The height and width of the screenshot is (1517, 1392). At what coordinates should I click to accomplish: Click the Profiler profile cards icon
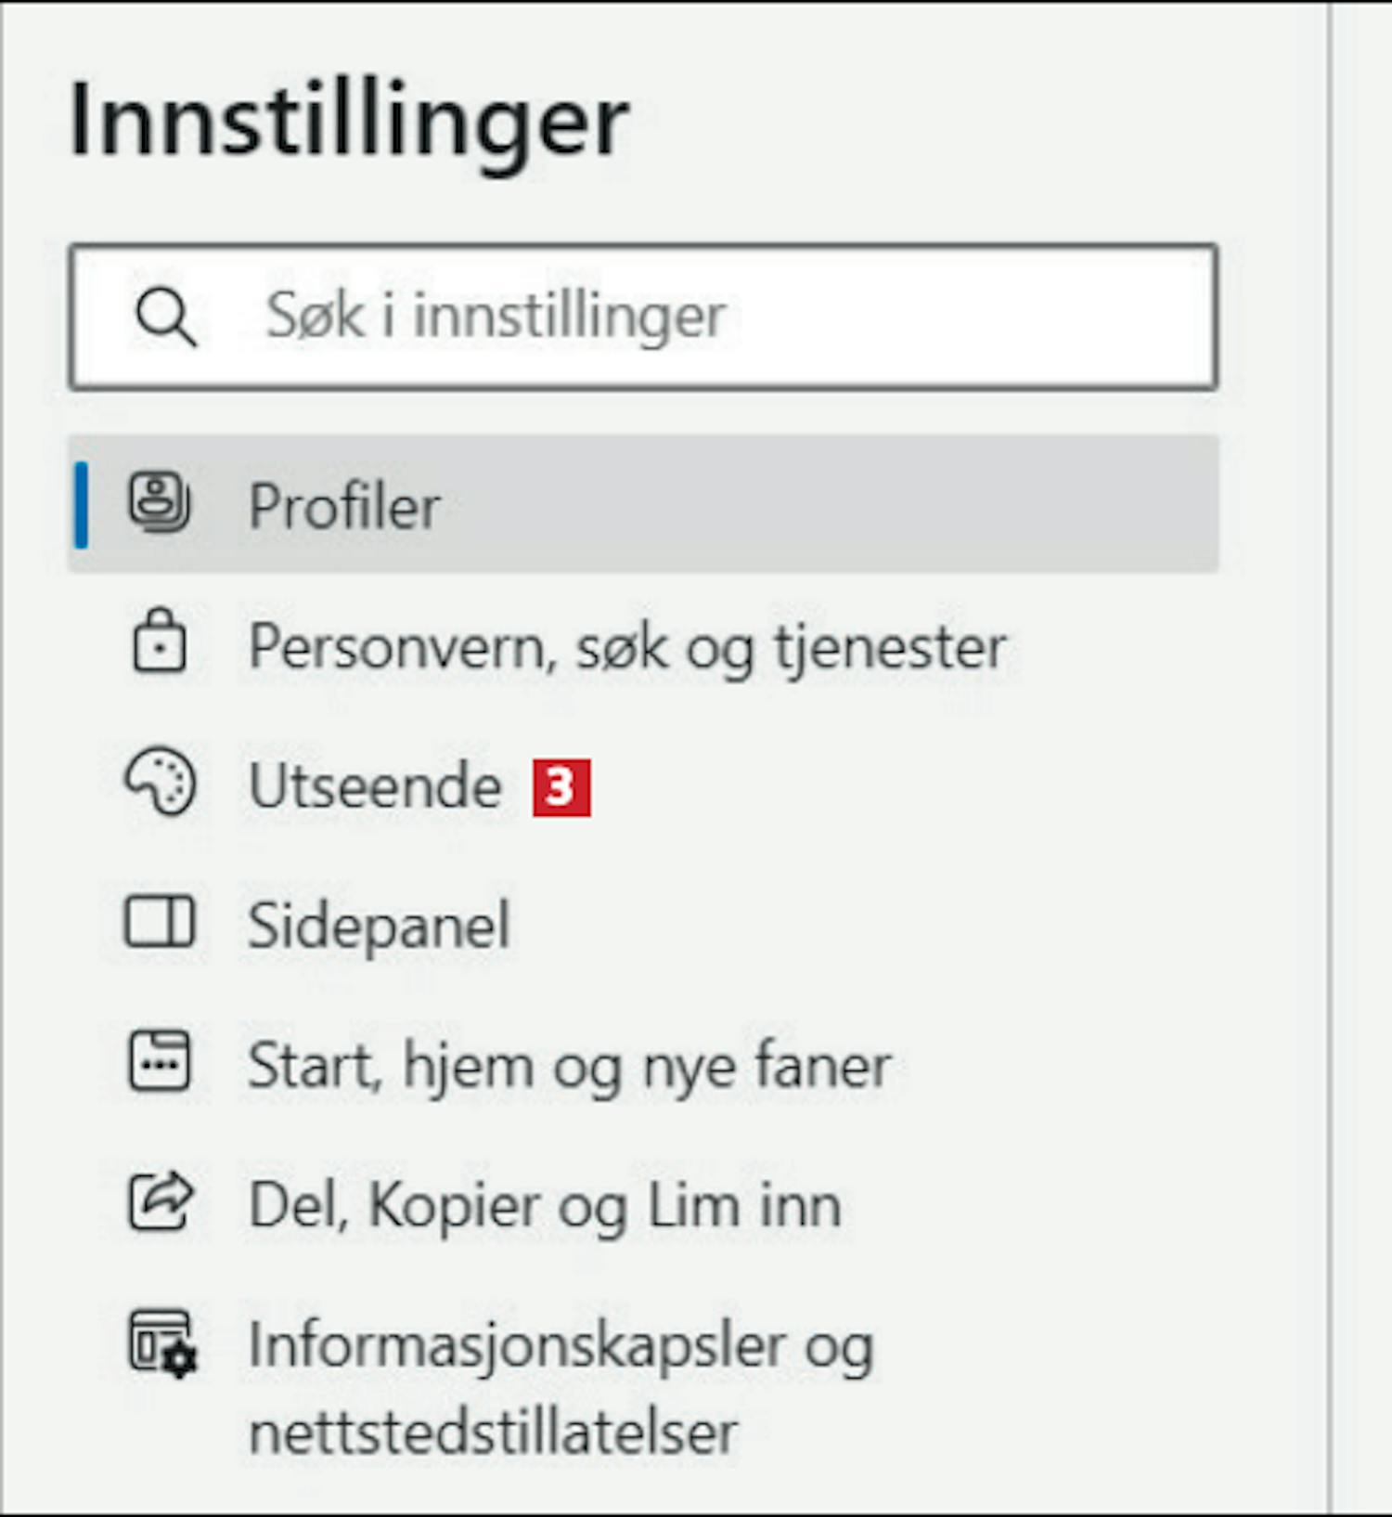point(160,502)
